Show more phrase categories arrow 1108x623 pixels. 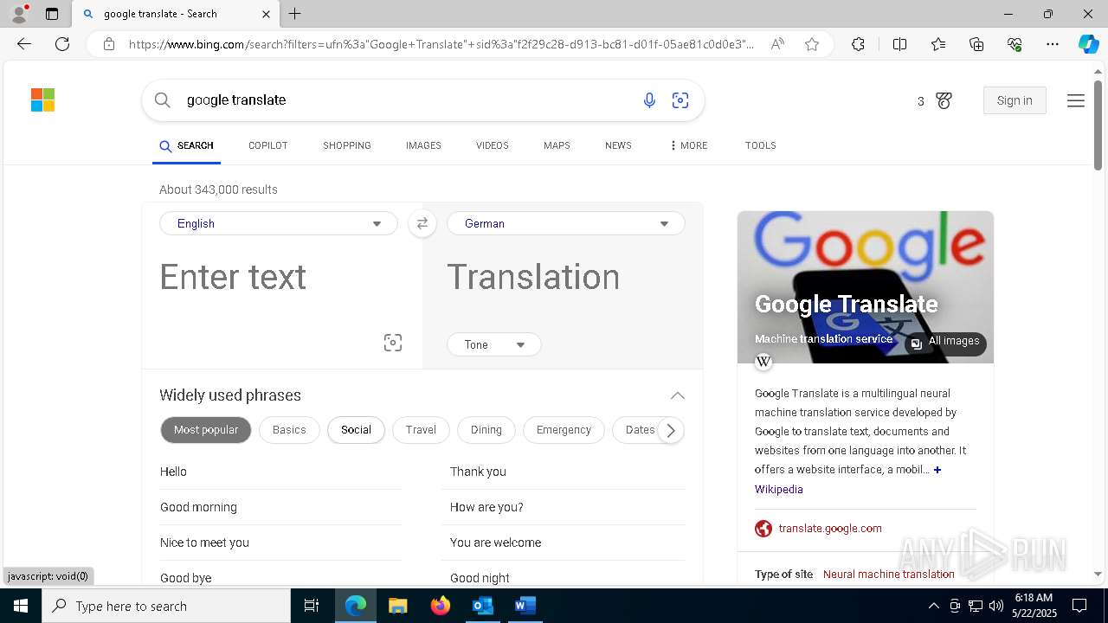coord(670,430)
